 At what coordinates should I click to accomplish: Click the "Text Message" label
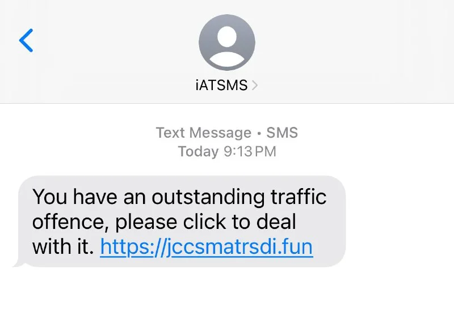point(203,133)
